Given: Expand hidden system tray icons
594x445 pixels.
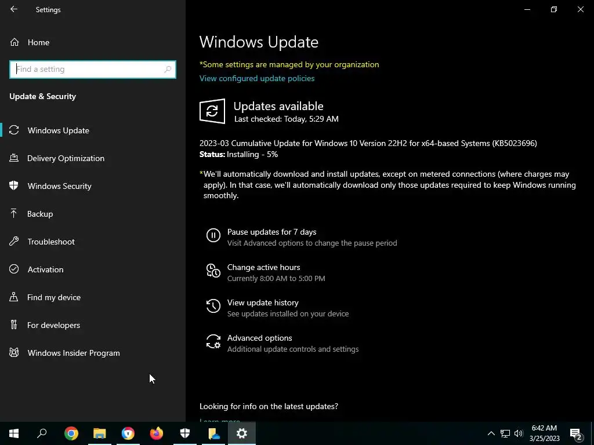Looking at the screenshot, I should [491, 433].
